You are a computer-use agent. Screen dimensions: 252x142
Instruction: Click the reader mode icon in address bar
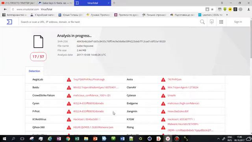coord(208,9)
